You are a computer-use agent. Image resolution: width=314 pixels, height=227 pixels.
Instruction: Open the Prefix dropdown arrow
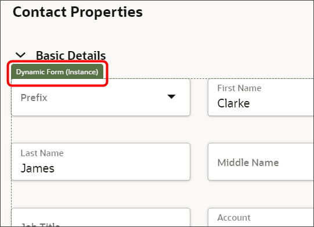tap(171, 97)
